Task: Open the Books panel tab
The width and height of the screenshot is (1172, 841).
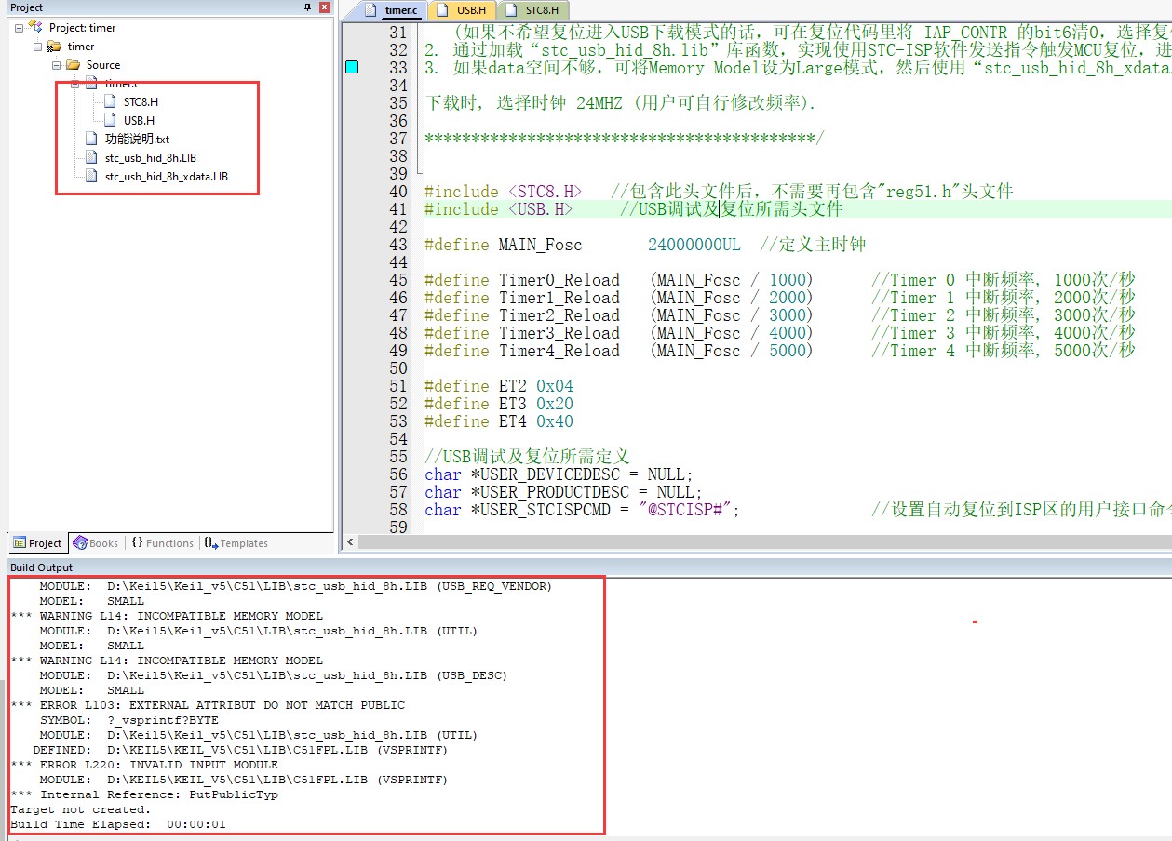Action: (x=95, y=543)
